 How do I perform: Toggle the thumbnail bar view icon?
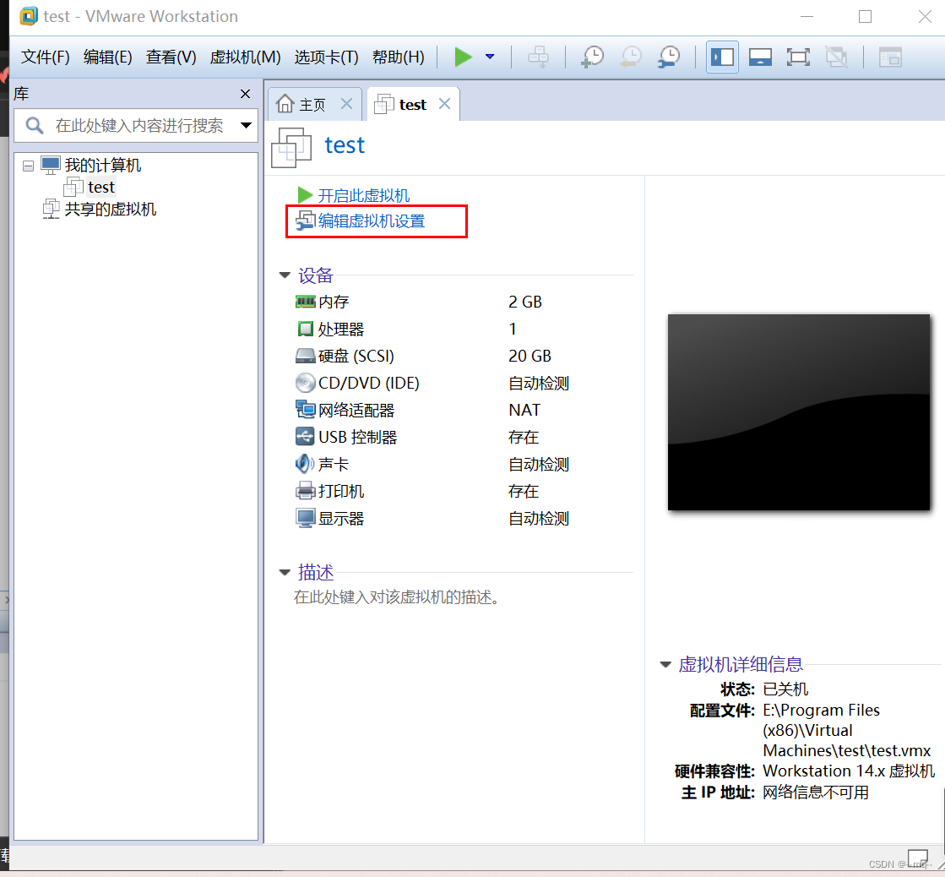tap(760, 57)
